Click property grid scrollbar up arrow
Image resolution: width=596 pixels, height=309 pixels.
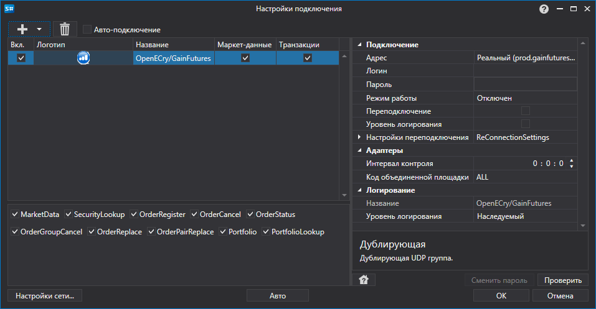coord(583,44)
